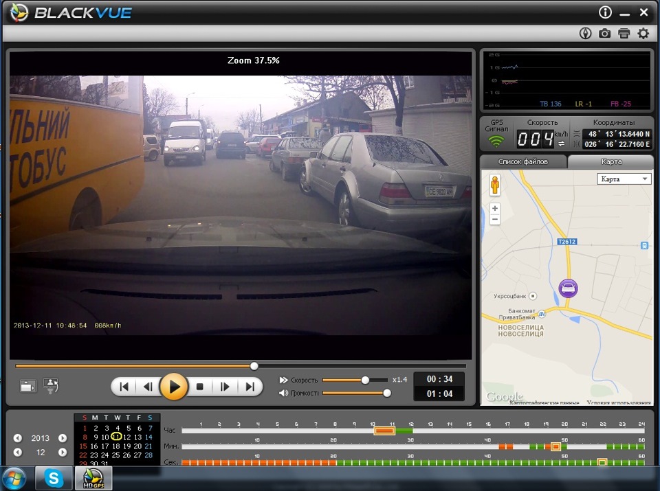Stop the video playback
The width and height of the screenshot is (660, 491).
tap(200, 387)
